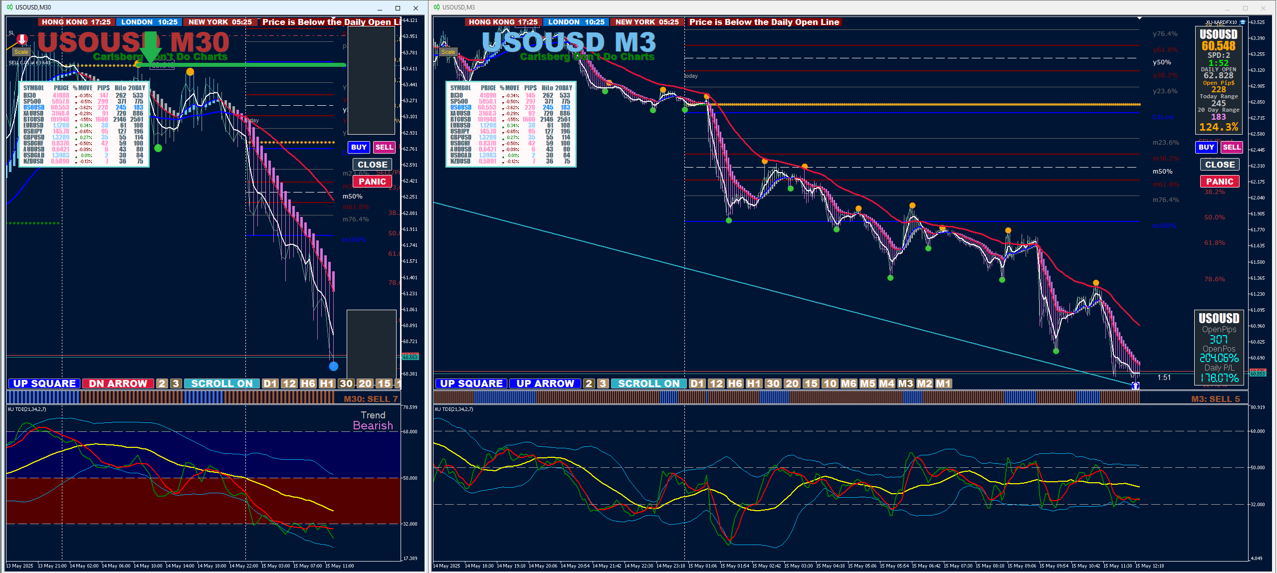Click the blue circle marker at M30 low
The image size is (1277, 573).
point(334,367)
